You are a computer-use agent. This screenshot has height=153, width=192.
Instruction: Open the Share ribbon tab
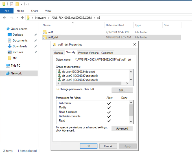pos(34,11)
